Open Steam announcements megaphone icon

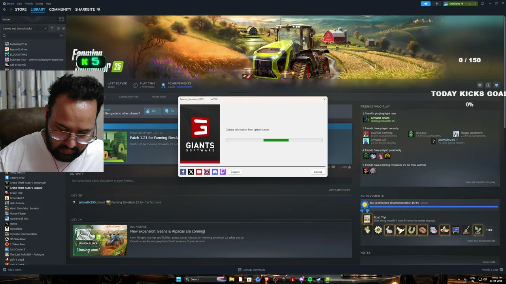coord(426,4)
